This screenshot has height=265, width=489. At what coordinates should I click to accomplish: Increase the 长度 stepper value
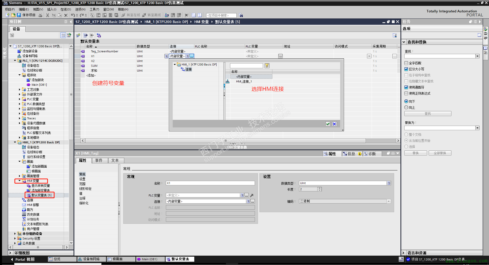tap(320, 188)
